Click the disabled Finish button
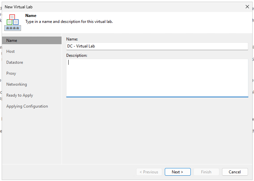This screenshot has height=181, width=254. [206, 172]
